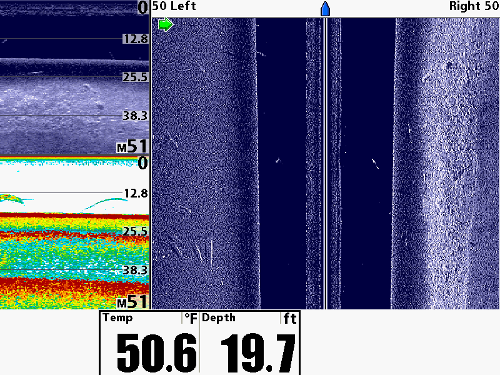Click the ft unit indicator
The image size is (500, 375).
pyautogui.click(x=290, y=318)
